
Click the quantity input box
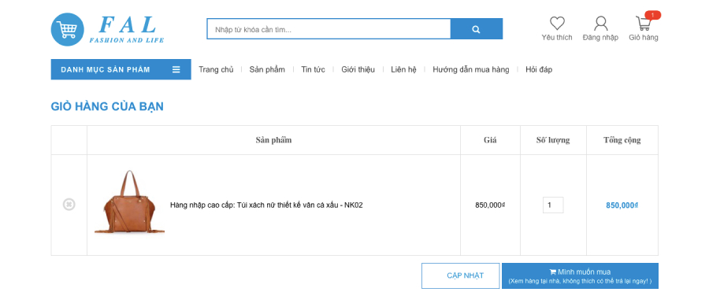click(553, 205)
